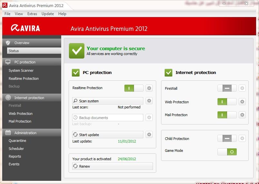Collapse Internet protection sidebar header

click(32, 98)
